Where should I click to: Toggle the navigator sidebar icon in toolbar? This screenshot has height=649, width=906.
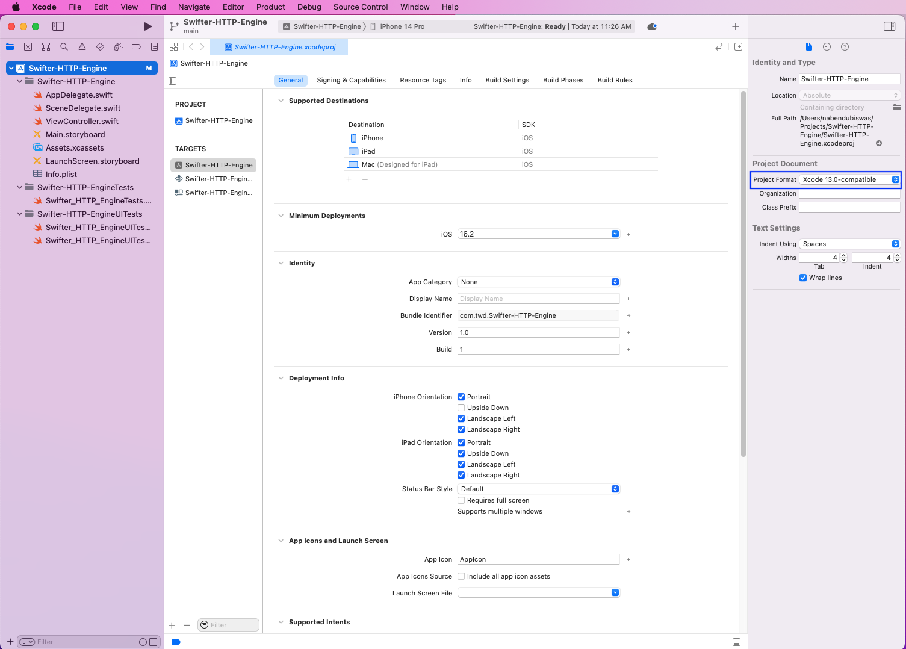click(58, 26)
